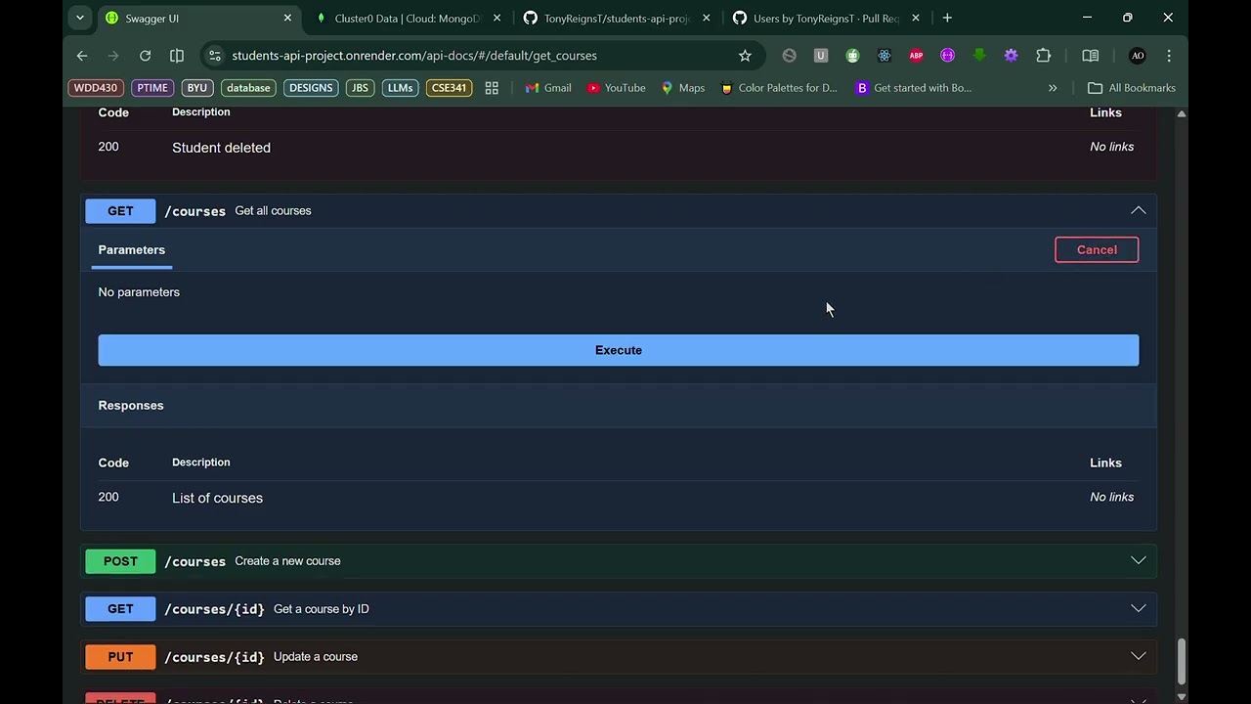Click the Cancel button
The height and width of the screenshot is (704, 1251).
[x=1097, y=250]
